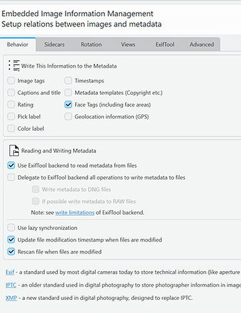Enable Metadata templates (Copyright etc.) checkbox
The image size is (241, 313).
tap(68, 93)
